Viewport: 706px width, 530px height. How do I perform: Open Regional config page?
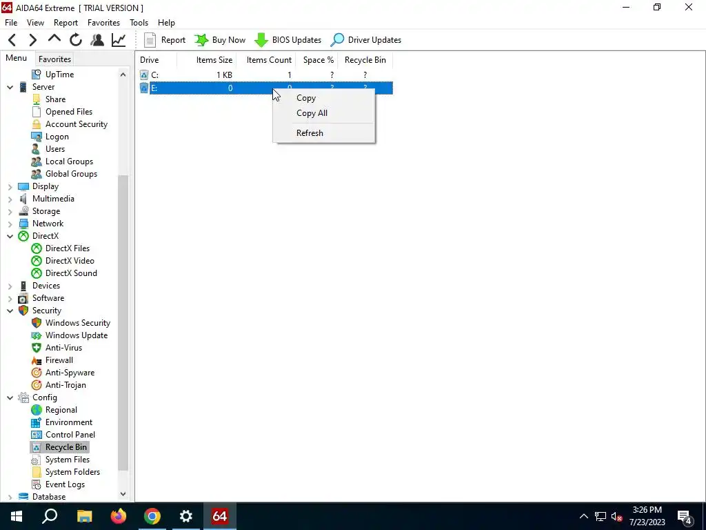(61, 410)
